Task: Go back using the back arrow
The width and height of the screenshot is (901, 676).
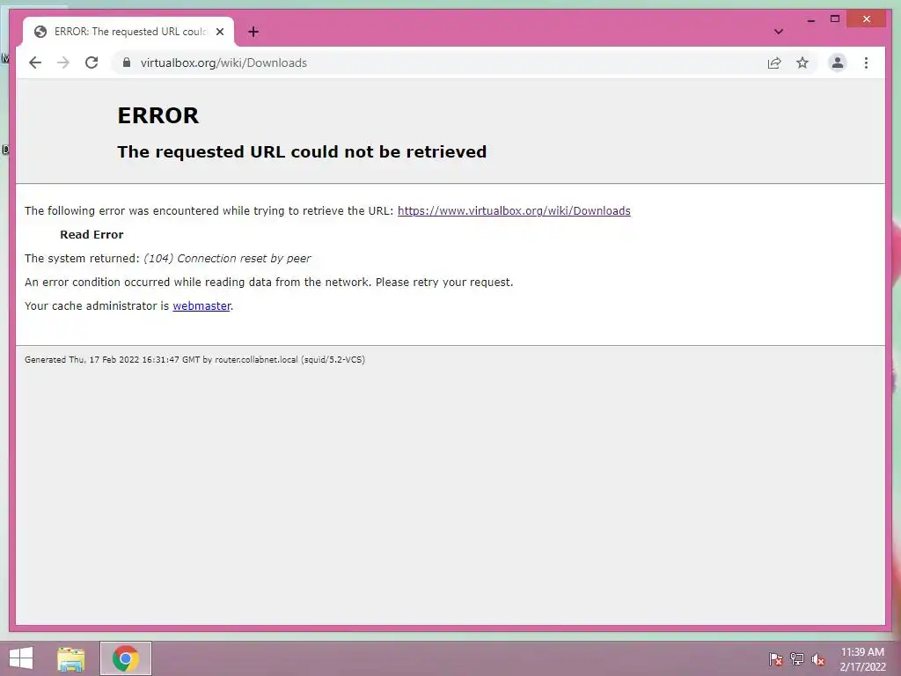Action: (x=35, y=62)
